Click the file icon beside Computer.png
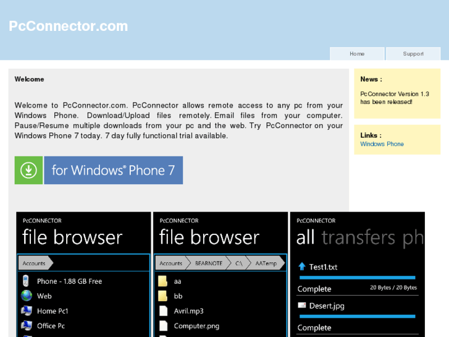The image size is (449, 337). pos(163,325)
